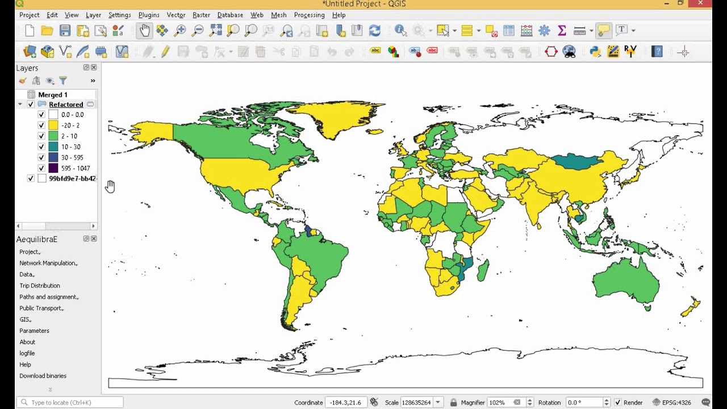The height and width of the screenshot is (409, 727).
Task: Toggle editing with the pencil icon
Action: [x=165, y=52]
